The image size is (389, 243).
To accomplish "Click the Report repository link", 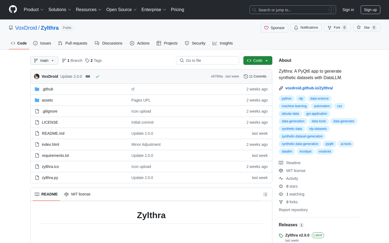I will click(293, 210).
